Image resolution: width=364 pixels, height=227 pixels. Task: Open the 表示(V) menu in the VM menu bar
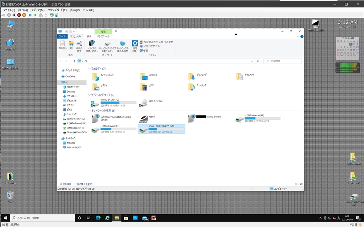tap(75, 10)
